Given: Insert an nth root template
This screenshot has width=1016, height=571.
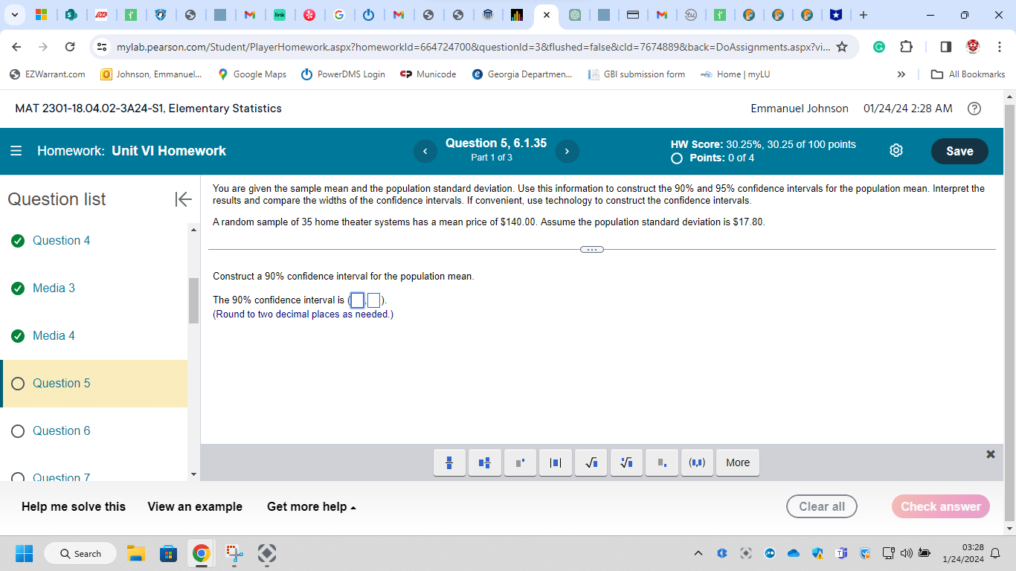Looking at the screenshot, I should click(x=626, y=462).
